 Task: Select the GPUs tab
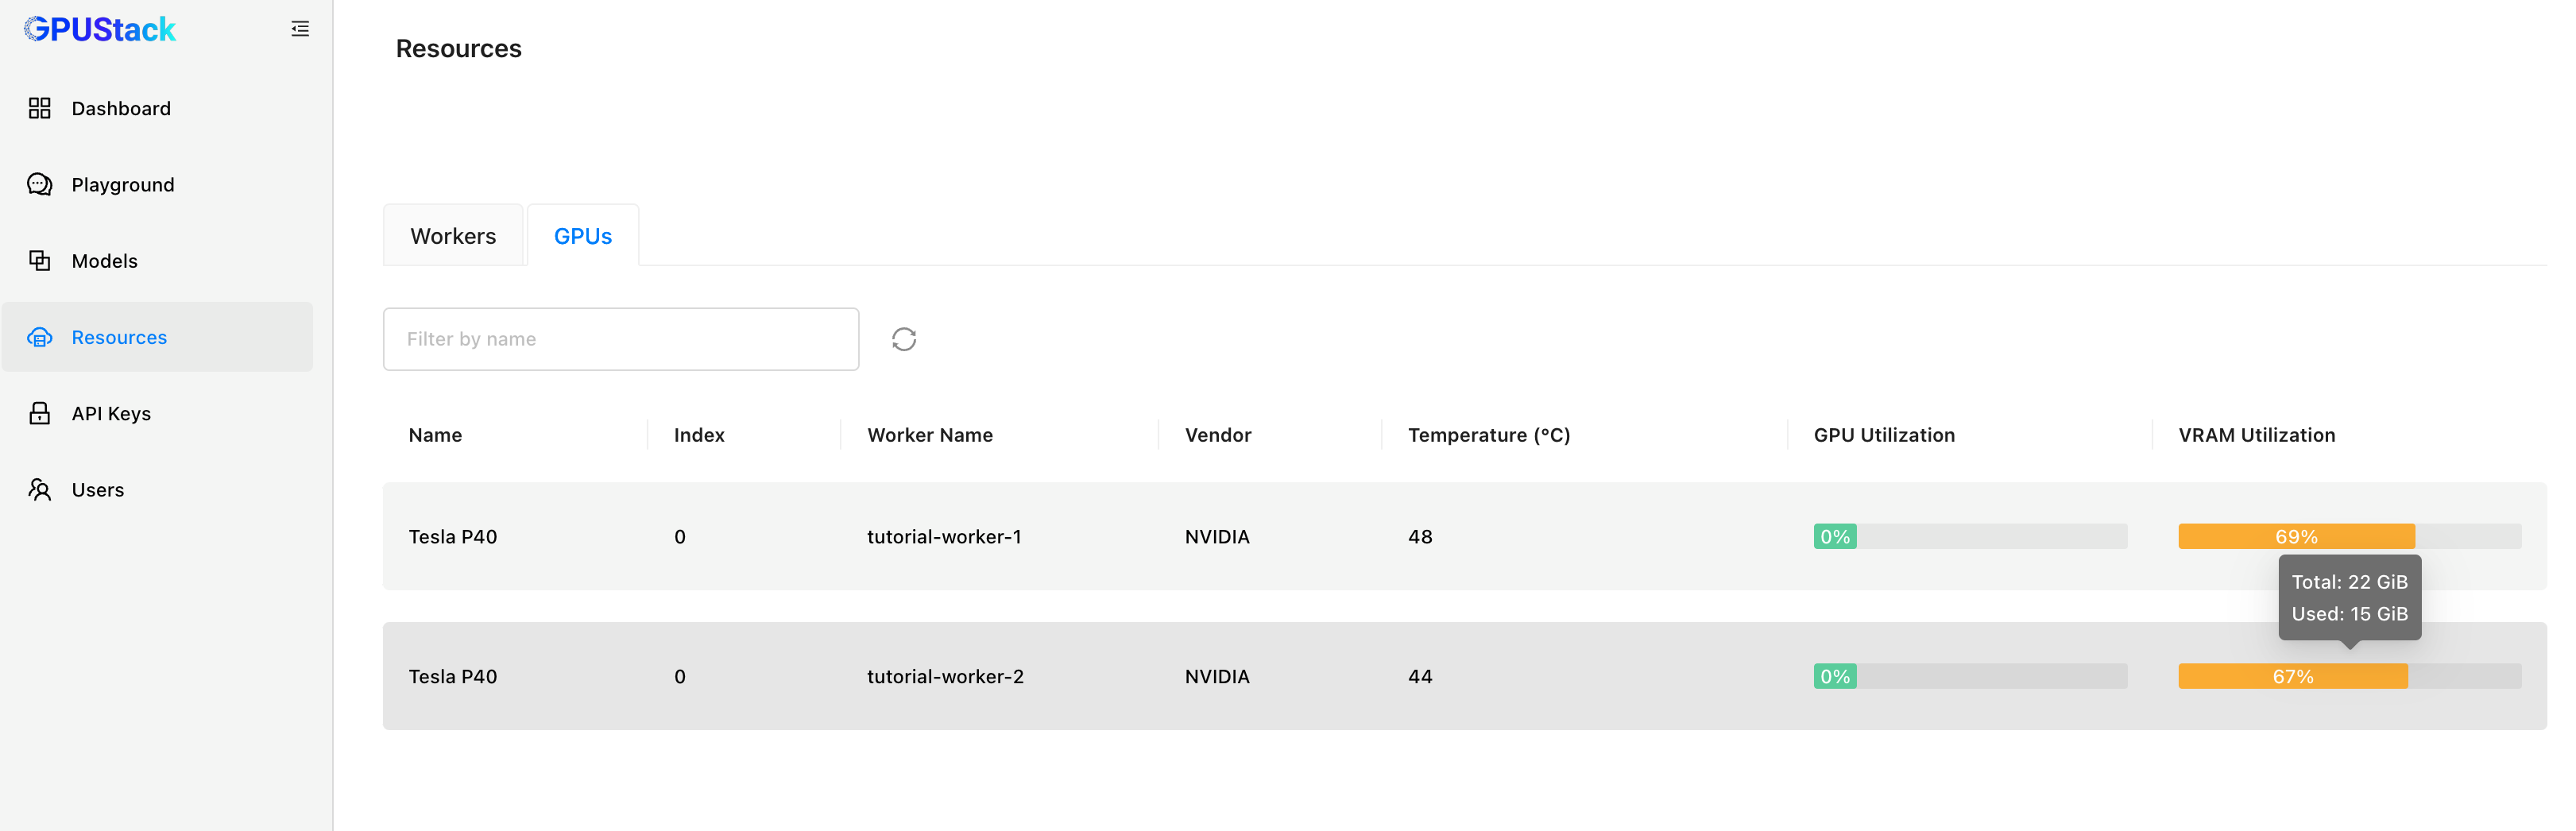click(x=583, y=236)
